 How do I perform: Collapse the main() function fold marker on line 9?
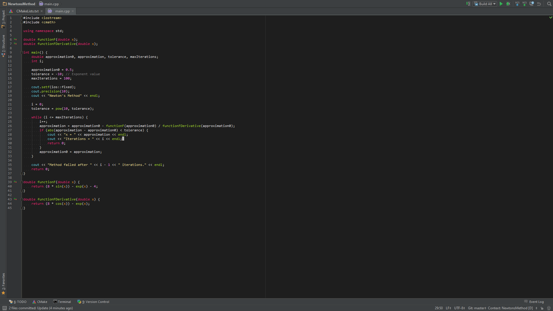[22, 52]
